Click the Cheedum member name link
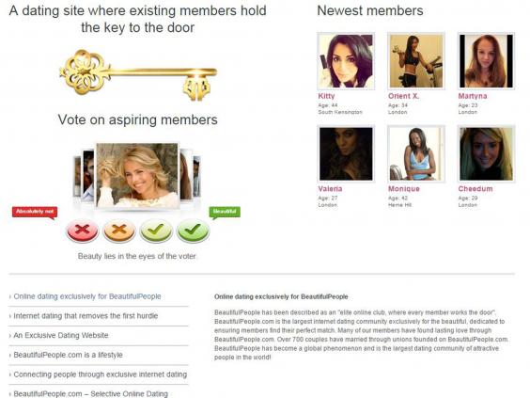 click(x=475, y=189)
